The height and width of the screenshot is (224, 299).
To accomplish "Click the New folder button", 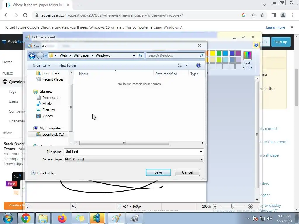I will pos(68,65).
